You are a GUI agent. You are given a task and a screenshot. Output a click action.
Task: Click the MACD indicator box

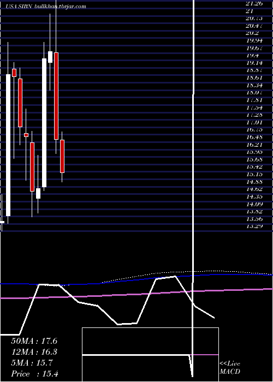click(150, 355)
